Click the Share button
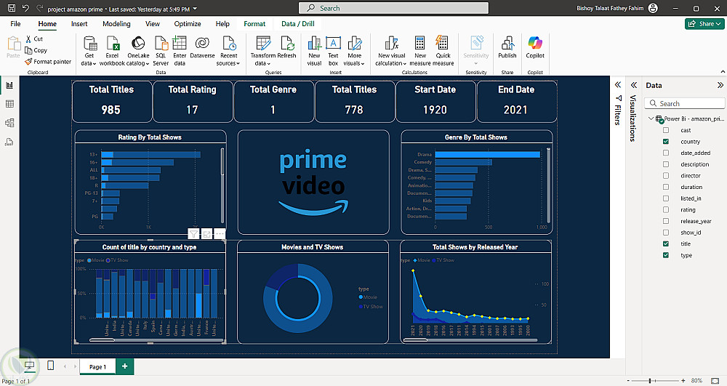The image size is (727, 386). tap(704, 24)
